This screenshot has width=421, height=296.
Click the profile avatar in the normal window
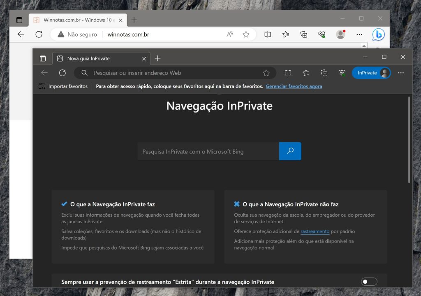tap(340, 34)
